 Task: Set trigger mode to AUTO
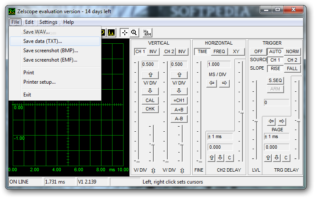(275, 52)
